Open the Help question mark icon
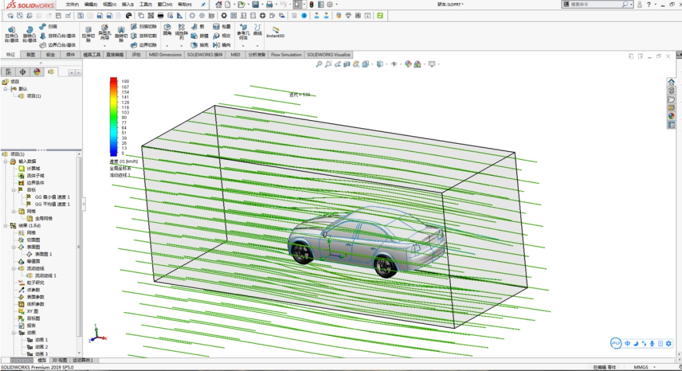The image size is (682, 371). point(649,4)
